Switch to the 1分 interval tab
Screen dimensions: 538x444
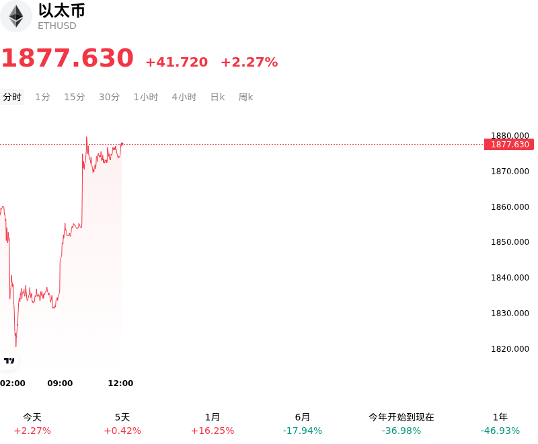[x=42, y=97]
